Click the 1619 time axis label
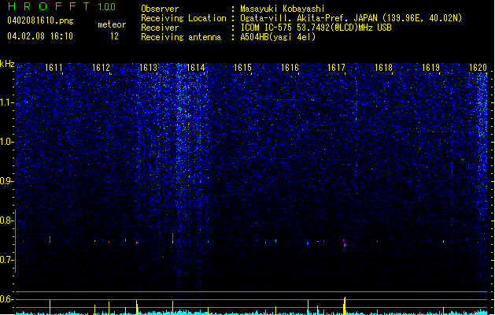 pos(431,68)
